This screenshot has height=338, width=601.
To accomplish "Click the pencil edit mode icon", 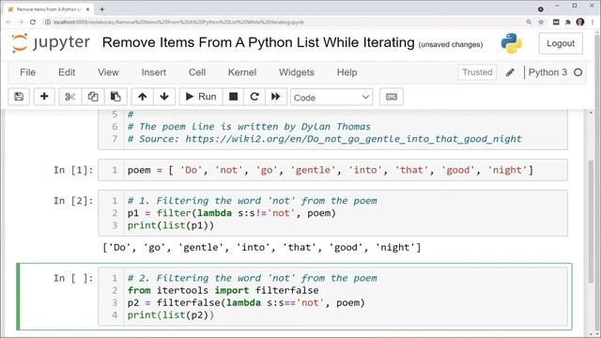I will (x=510, y=72).
